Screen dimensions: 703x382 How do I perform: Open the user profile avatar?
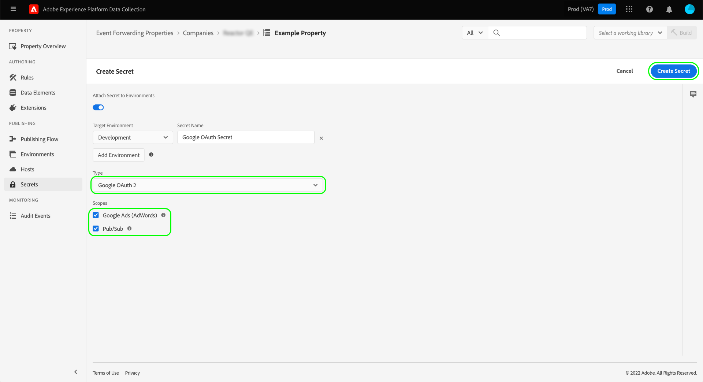tap(689, 9)
